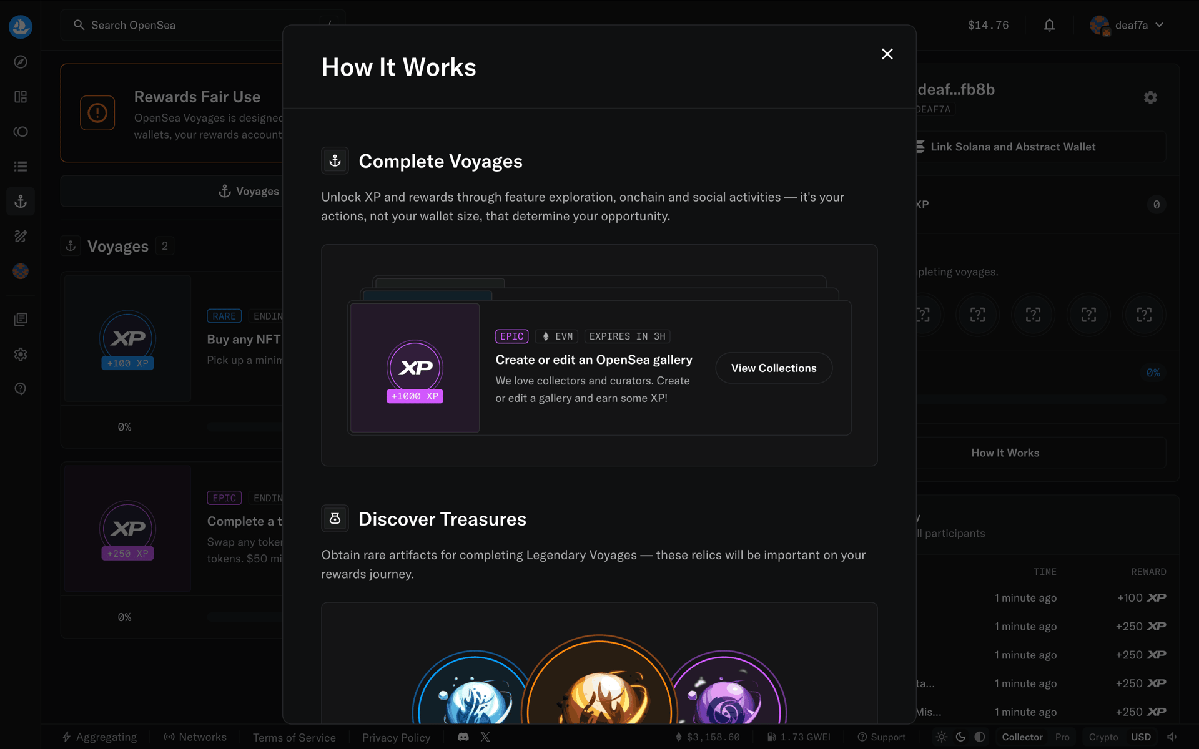Switch to system contrast theme icon
Image resolution: width=1199 pixels, height=749 pixels.
pyautogui.click(x=980, y=737)
